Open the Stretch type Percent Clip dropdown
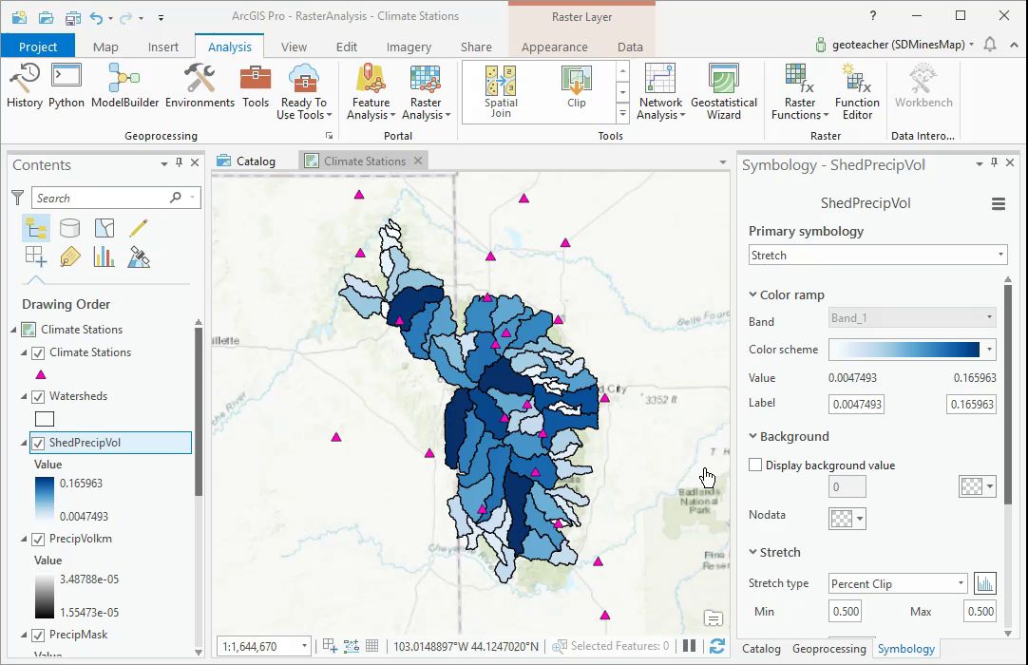1028x665 pixels. [x=897, y=583]
